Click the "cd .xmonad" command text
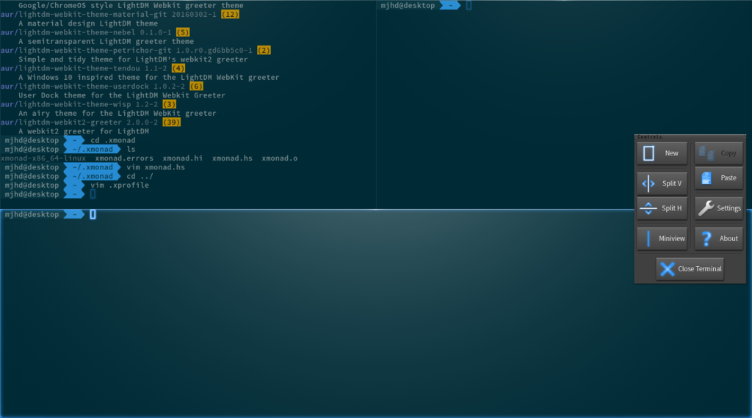 click(x=112, y=140)
